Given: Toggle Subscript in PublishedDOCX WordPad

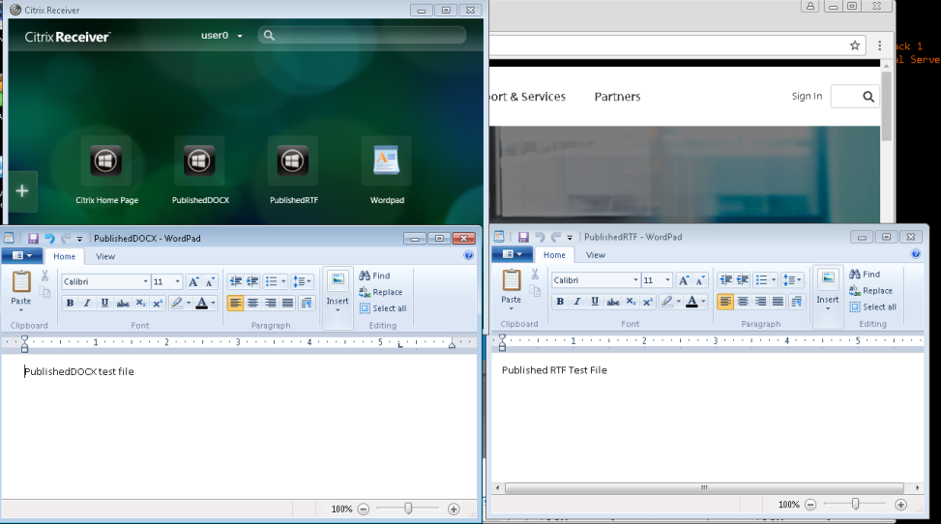Looking at the screenshot, I should [140, 304].
